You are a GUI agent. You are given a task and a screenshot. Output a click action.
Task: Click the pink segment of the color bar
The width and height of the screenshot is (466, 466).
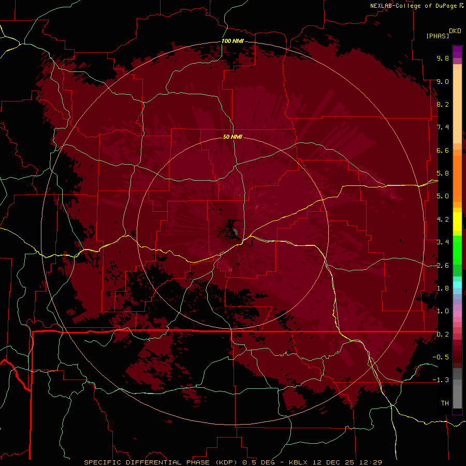point(457,314)
